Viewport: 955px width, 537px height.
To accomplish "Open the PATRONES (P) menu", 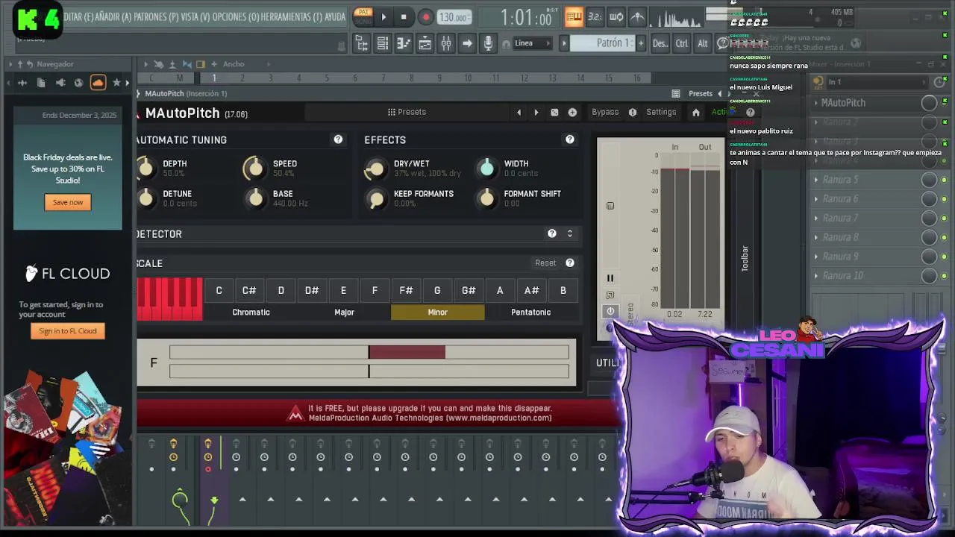I will tap(156, 16).
